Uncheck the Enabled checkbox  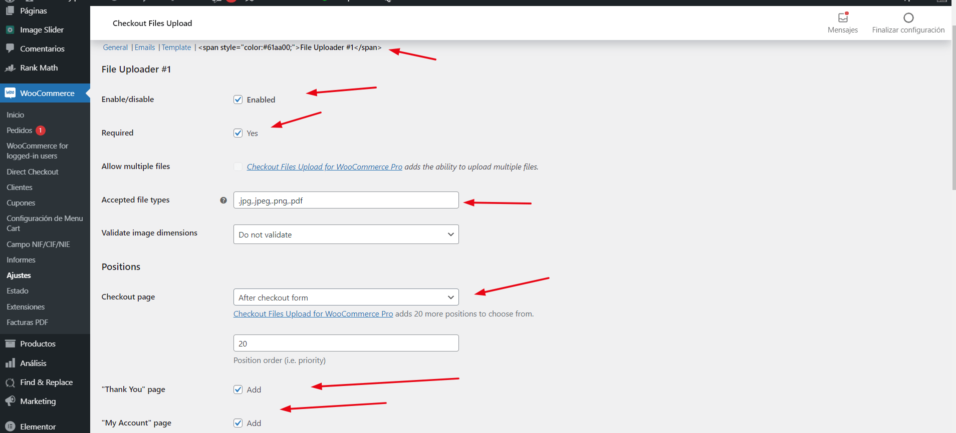[x=238, y=99]
